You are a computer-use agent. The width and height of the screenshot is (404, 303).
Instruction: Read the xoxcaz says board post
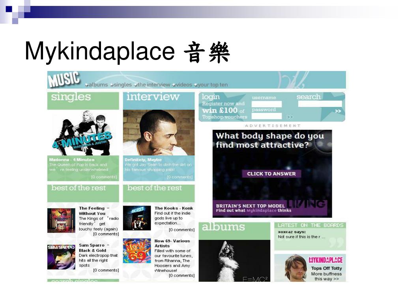click(301, 234)
